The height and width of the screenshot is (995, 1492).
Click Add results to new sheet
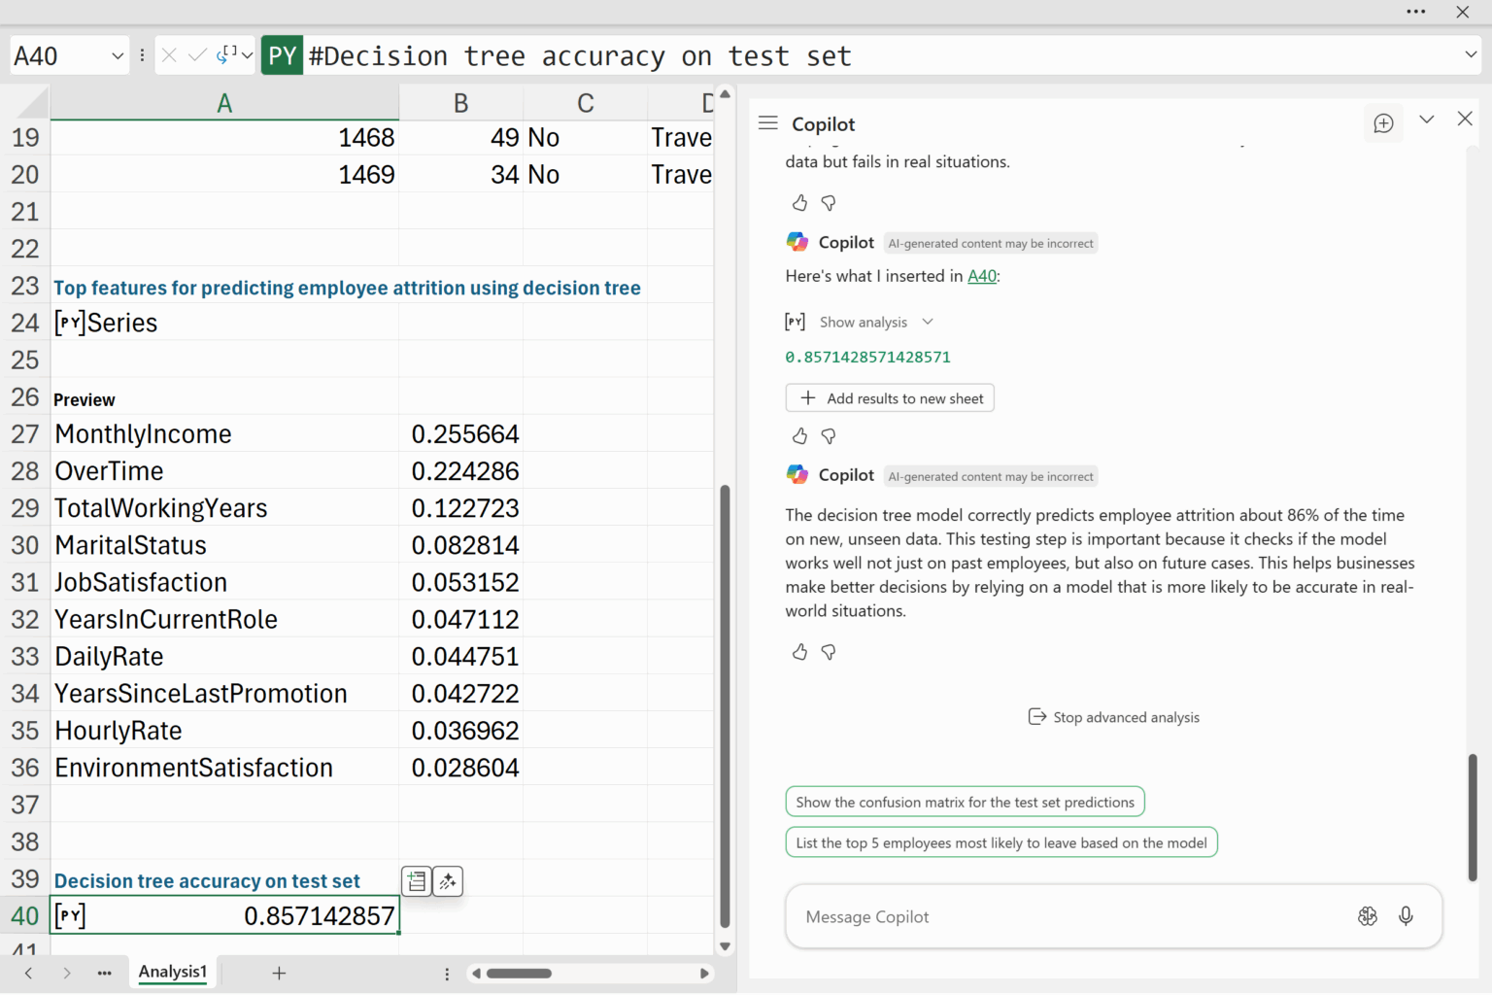click(890, 398)
